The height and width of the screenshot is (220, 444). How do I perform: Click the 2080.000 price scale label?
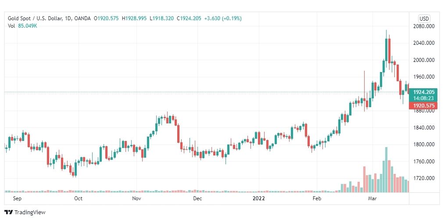[424, 26]
